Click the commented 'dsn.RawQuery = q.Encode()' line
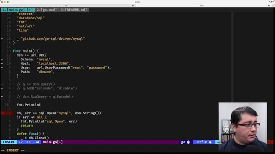The image size is (275, 154). click(45, 97)
